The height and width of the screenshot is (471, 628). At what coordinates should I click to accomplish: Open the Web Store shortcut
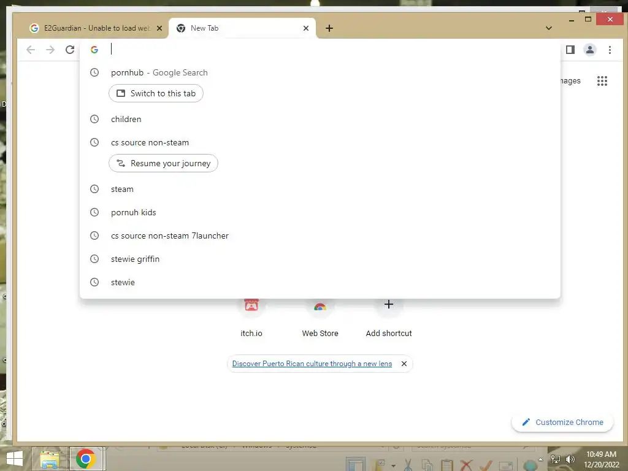click(x=320, y=318)
